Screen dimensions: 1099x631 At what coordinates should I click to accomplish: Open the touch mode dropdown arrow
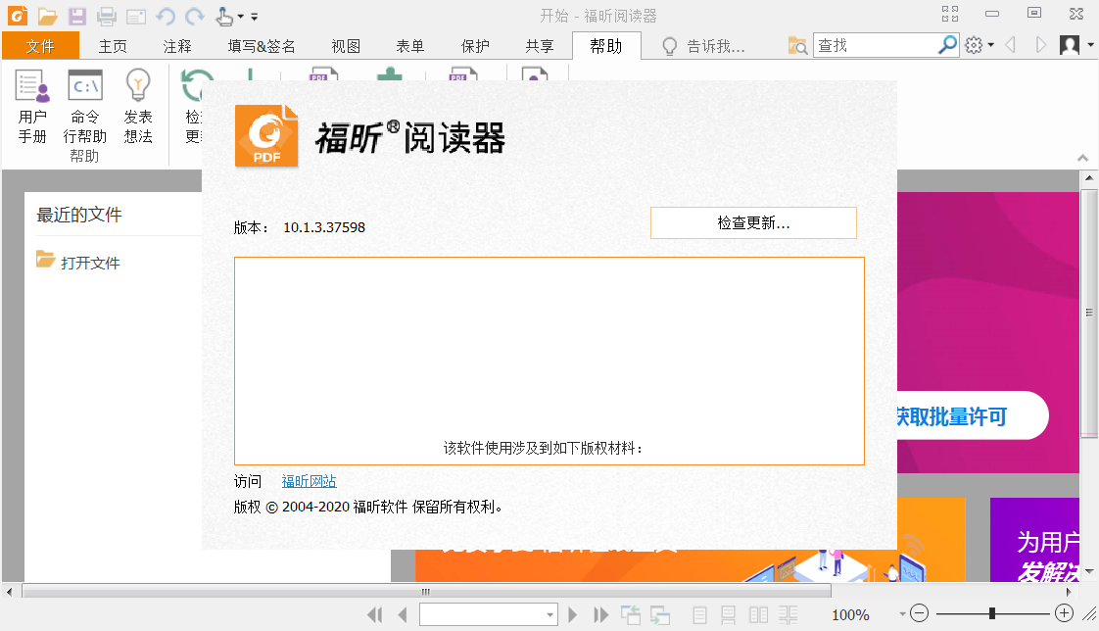240,16
